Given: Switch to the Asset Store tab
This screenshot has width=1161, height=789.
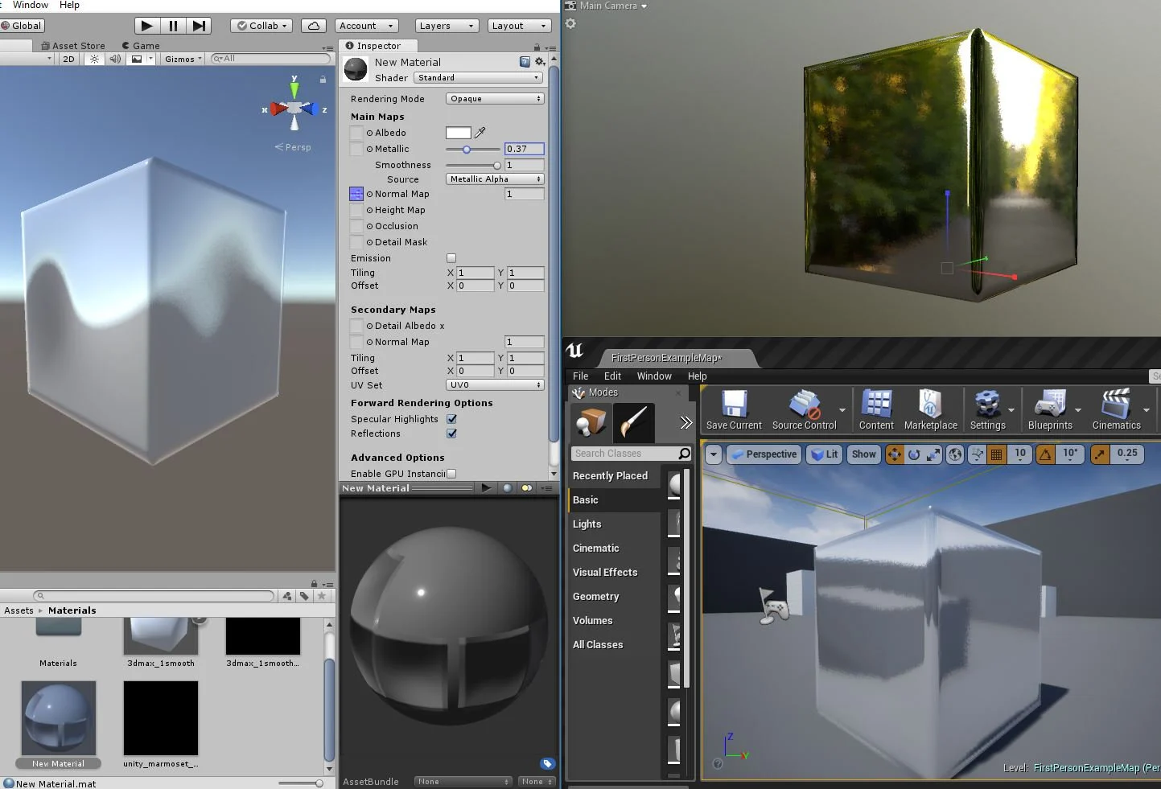Looking at the screenshot, I should (x=72, y=46).
